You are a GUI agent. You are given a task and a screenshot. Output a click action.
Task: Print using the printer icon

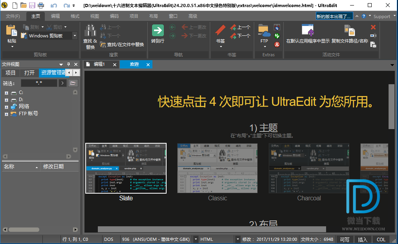(x=40, y=5)
